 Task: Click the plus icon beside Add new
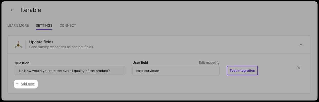(x=17, y=84)
